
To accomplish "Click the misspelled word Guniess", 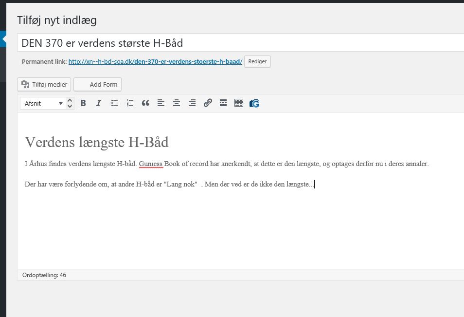I will tap(151, 164).
